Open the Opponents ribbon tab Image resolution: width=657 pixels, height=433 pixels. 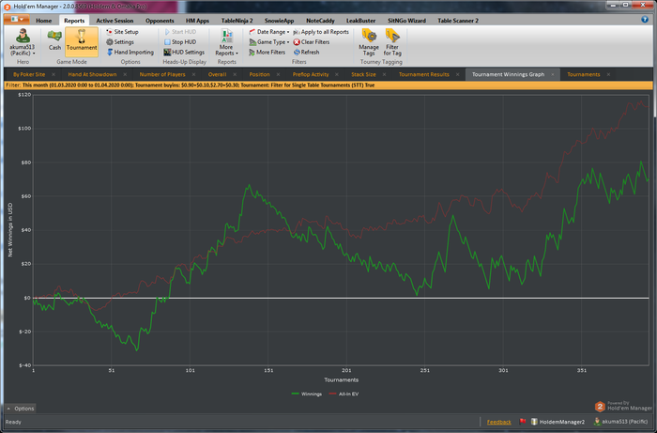coord(160,21)
